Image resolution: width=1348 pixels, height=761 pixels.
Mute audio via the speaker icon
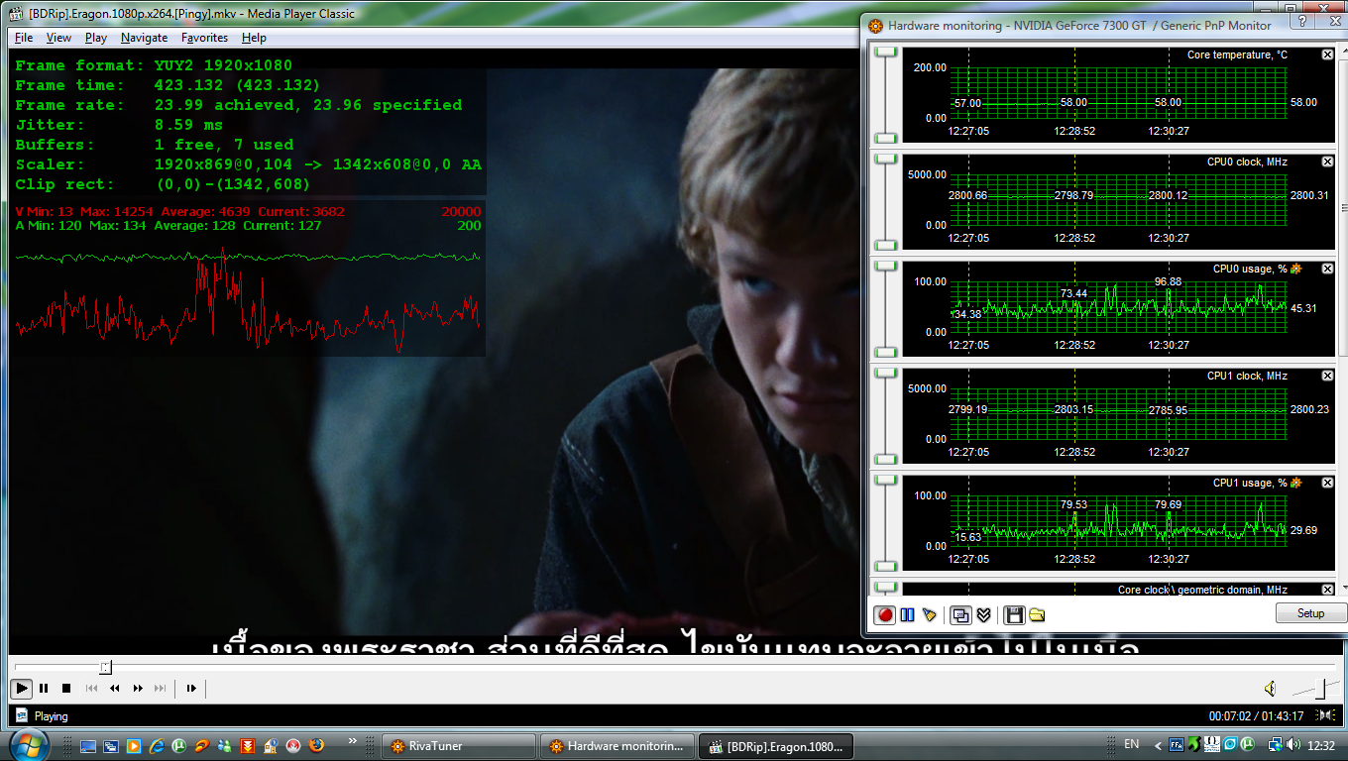[x=1270, y=689]
